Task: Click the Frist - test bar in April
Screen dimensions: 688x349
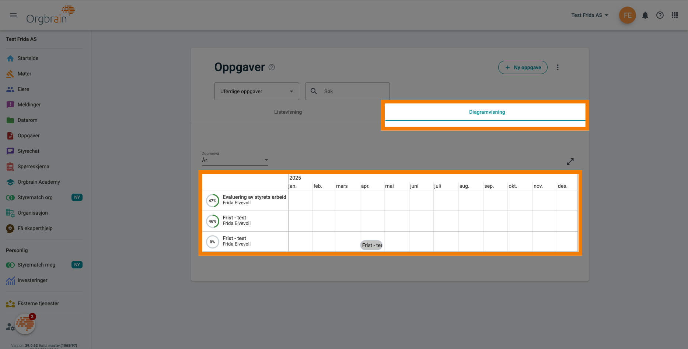Action: pos(371,245)
